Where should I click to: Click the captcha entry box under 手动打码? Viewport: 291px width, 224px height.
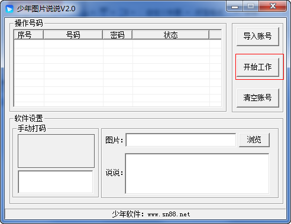(x=56, y=182)
